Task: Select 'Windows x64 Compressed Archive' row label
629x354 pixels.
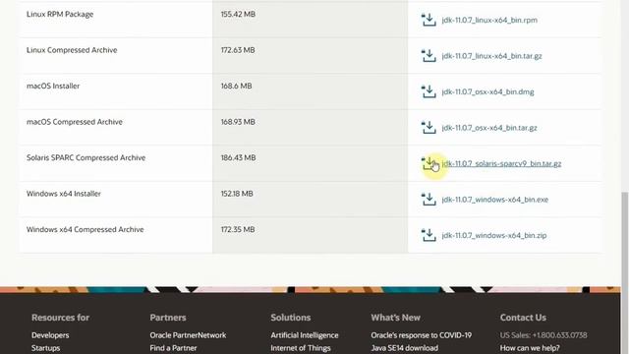Action: point(86,229)
